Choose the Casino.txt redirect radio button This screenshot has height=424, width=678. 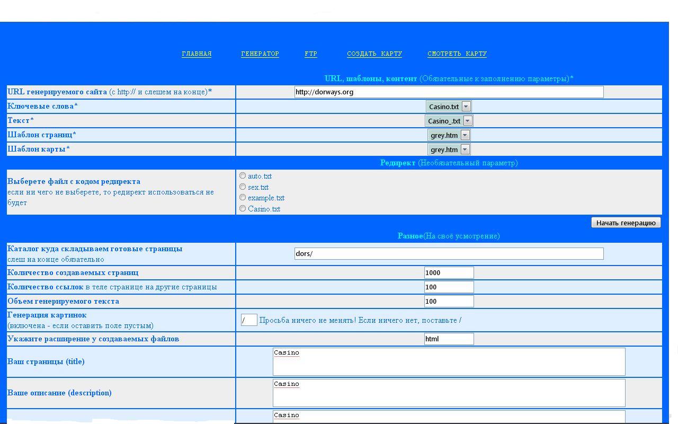pyautogui.click(x=243, y=208)
